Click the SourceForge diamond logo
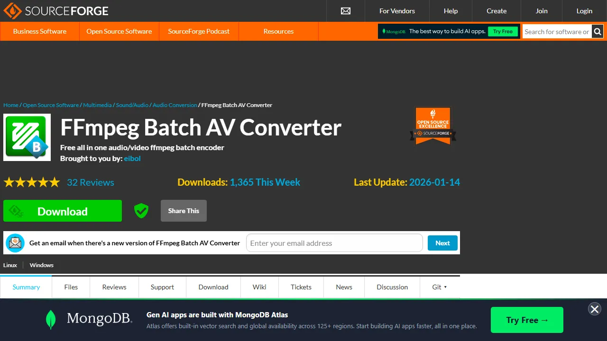This screenshot has width=607, height=341. 12,10
